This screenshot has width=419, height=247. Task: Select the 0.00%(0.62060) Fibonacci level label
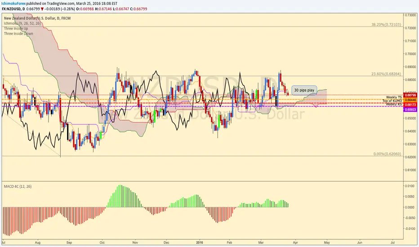click(x=387, y=154)
